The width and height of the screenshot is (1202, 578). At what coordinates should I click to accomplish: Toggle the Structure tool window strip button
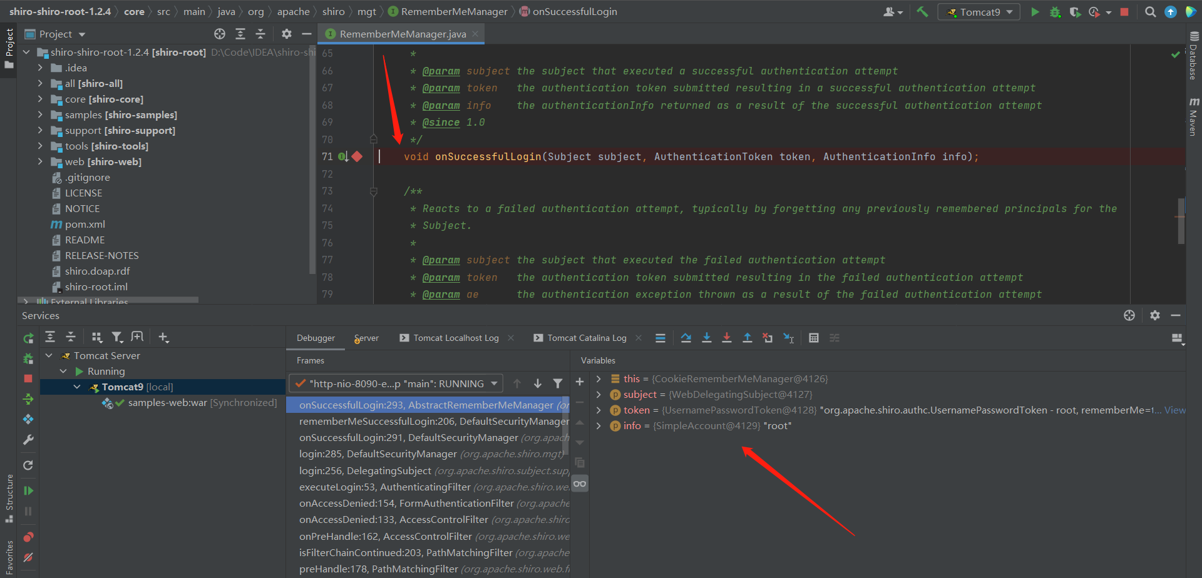[x=9, y=499]
